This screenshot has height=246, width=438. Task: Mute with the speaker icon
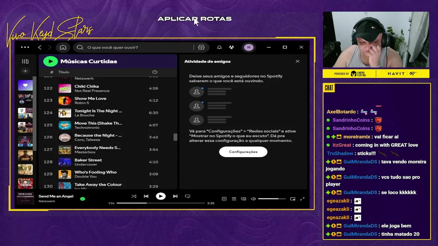tap(253, 199)
